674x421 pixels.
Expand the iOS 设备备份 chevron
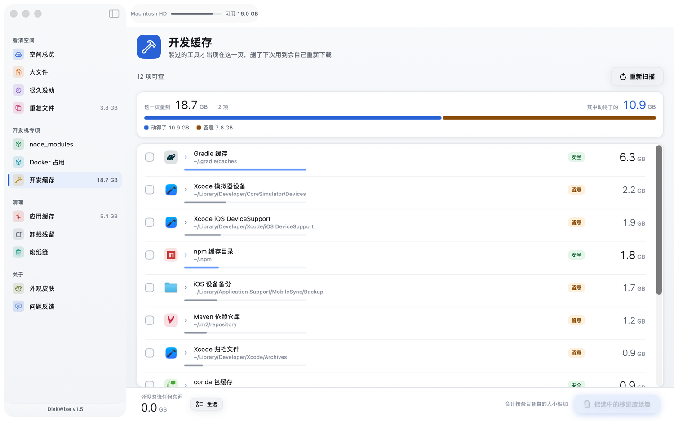[186, 288]
